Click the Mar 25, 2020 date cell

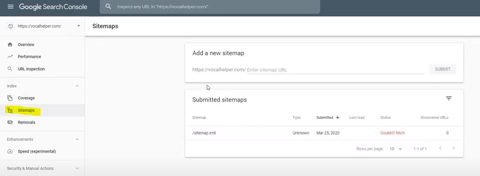coord(328,133)
